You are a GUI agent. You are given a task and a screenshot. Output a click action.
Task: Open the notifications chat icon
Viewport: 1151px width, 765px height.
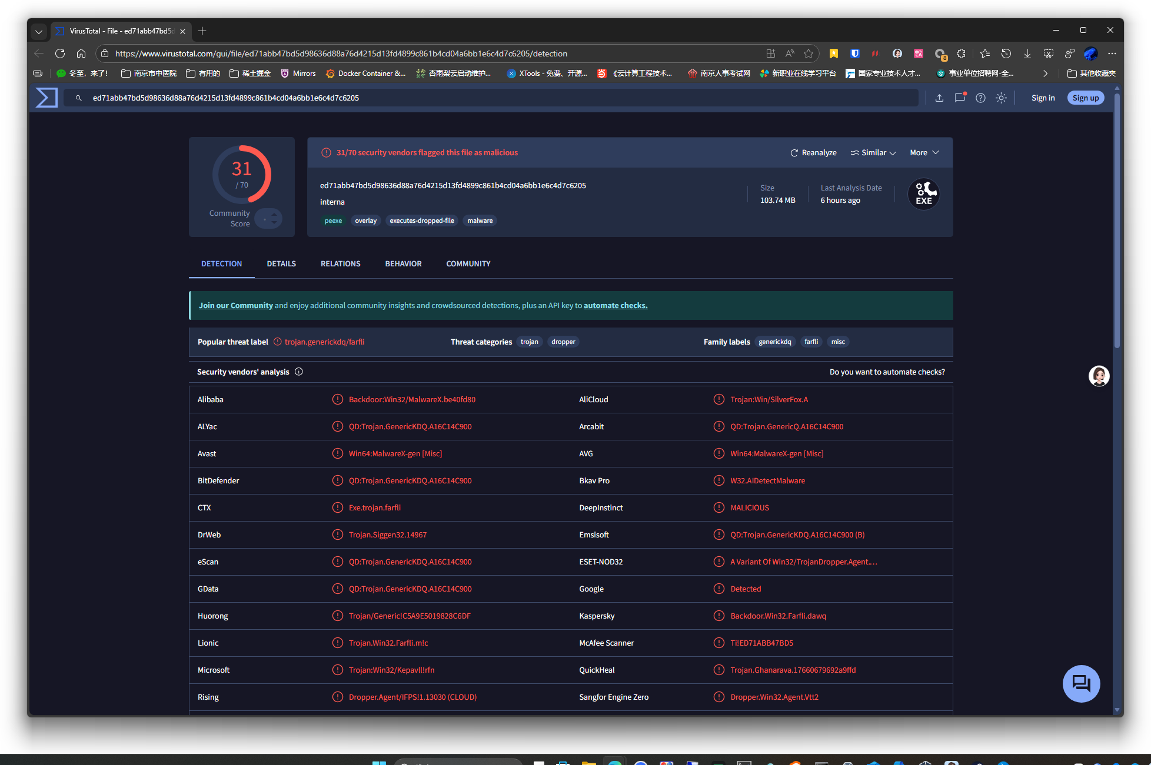pos(960,98)
